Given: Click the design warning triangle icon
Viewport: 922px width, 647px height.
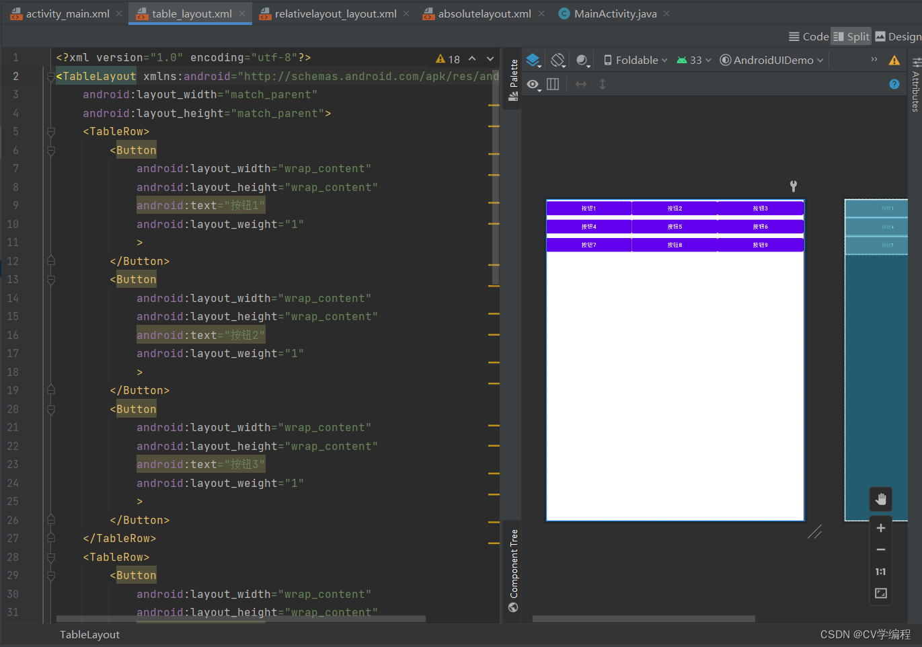Looking at the screenshot, I should point(894,61).
